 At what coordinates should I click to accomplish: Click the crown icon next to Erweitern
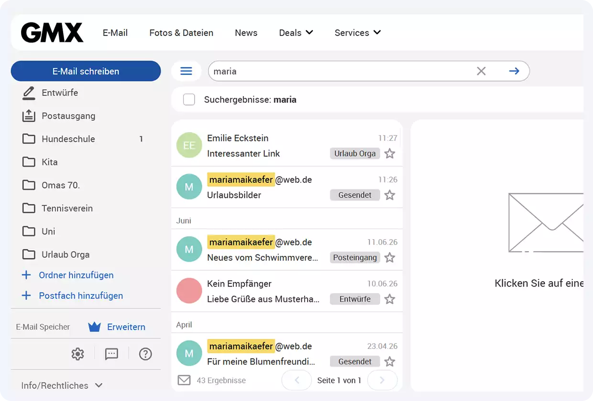click(x=94, y=327)
